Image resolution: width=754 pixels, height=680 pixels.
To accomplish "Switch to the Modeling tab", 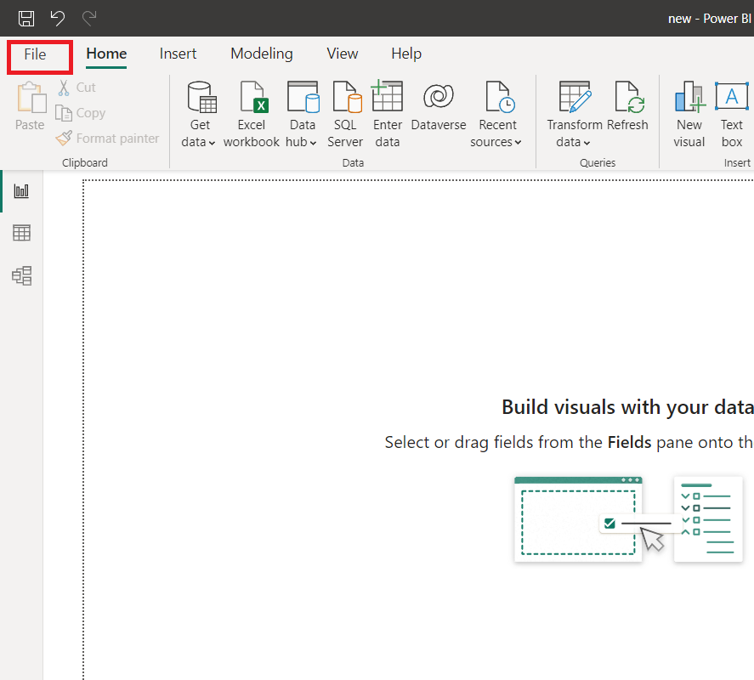I will (261, 54).
